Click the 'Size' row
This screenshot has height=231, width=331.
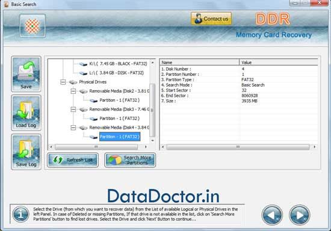[x=239, y=101]
